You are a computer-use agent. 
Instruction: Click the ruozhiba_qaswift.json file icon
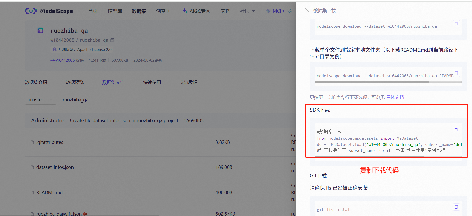(x=32, y=214)
